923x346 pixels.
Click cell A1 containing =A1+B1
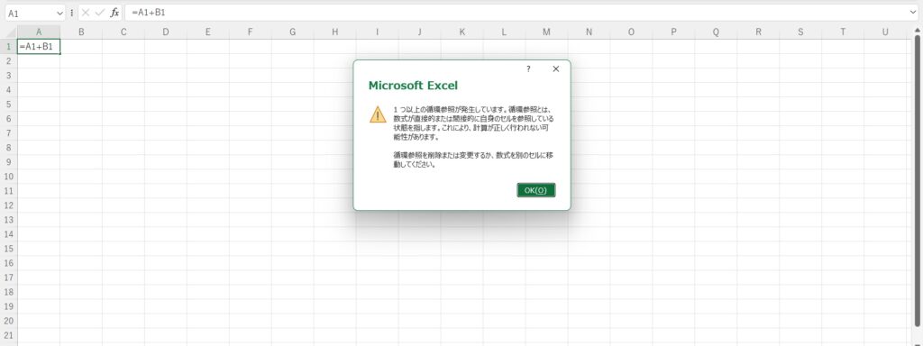pos(39,47)
